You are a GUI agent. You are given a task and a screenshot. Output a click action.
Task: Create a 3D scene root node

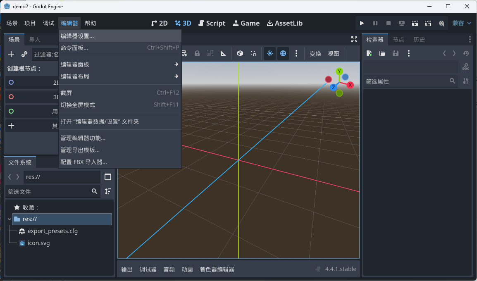tap(32, 97)
